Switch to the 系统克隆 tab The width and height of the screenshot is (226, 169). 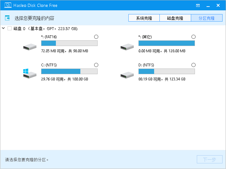(x=144, y=18)
